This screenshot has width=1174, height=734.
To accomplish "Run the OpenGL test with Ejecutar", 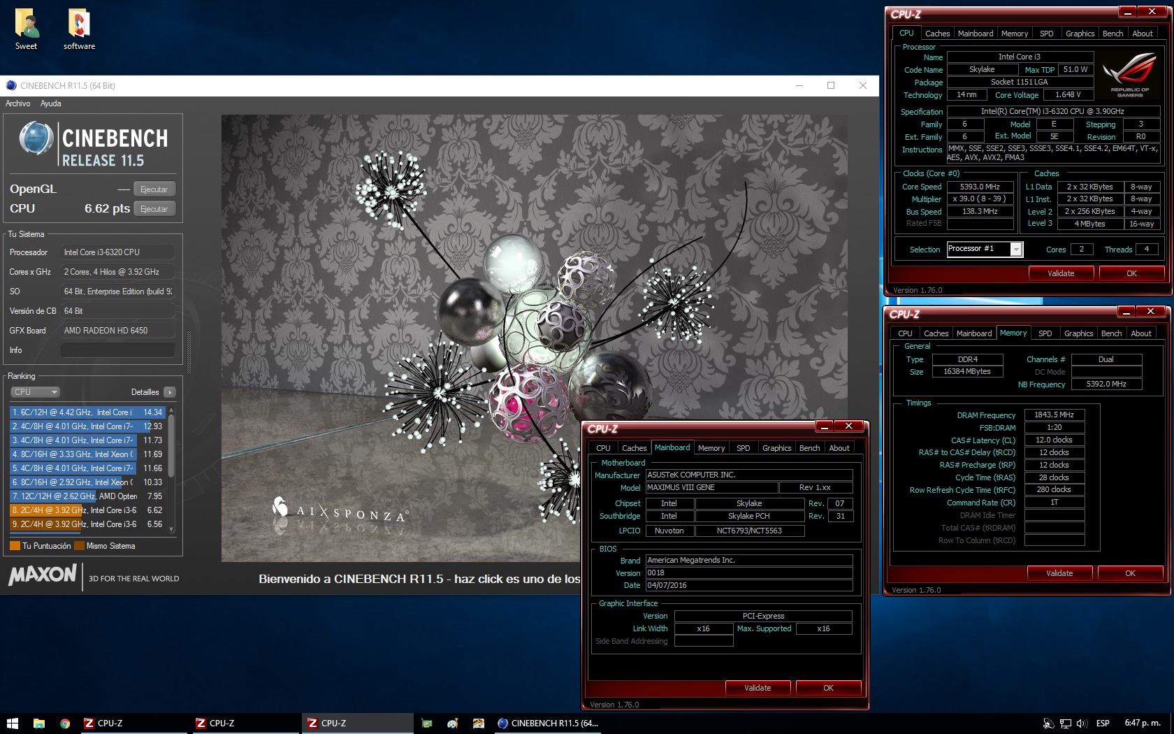I will [x=154, y=189].
